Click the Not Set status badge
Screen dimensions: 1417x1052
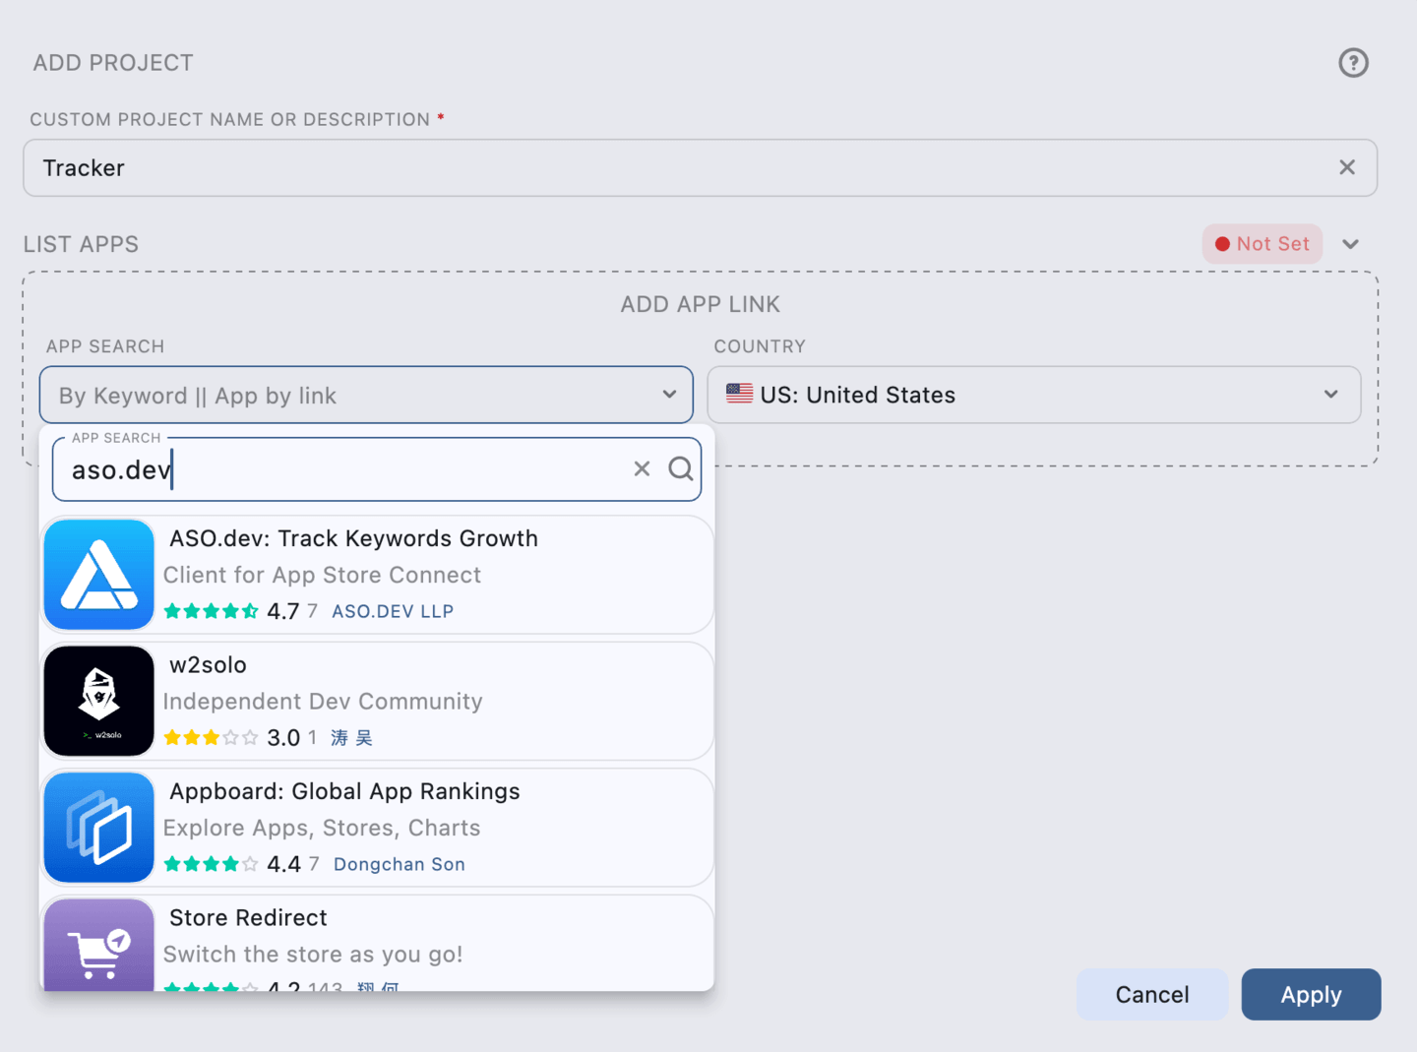[1263, 243]
